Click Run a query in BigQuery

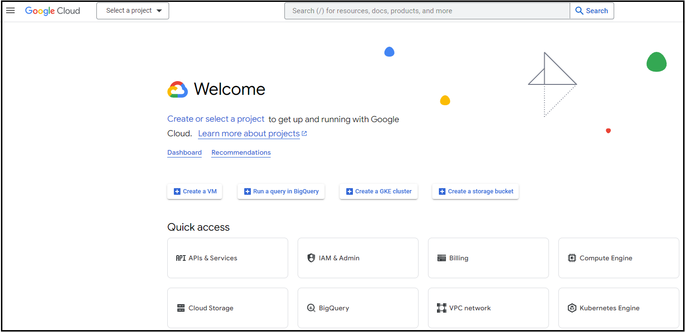pos(281,191)
